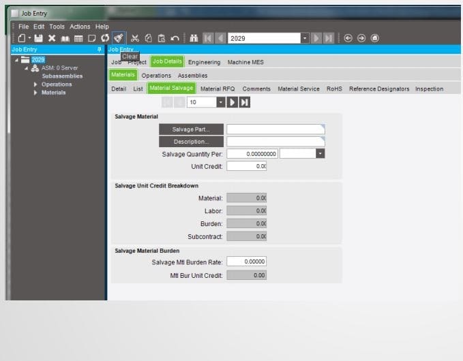Collapse the ASM: 0 Server node
Image resolution: width=463 pixels, height=361 pixels.
pos(27,68)
